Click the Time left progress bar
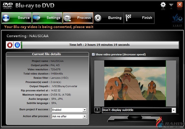This screenshot has height=129, width=185. pyautogui.click(x=100, y=45)
